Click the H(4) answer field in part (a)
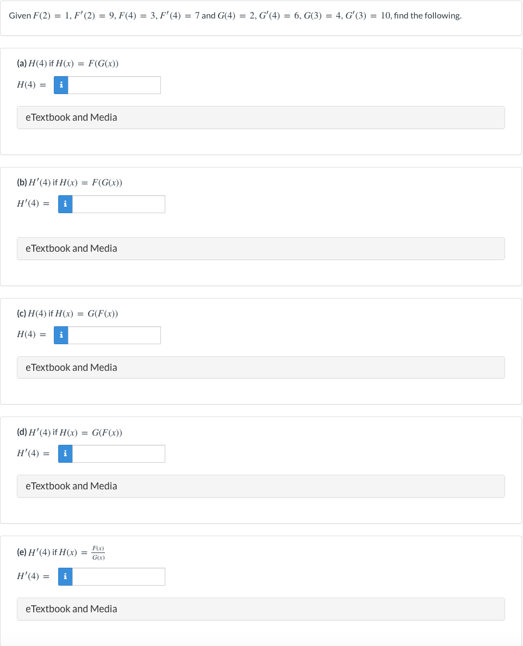The height and width of the screenshot is (646, 523). click(114, 85)
